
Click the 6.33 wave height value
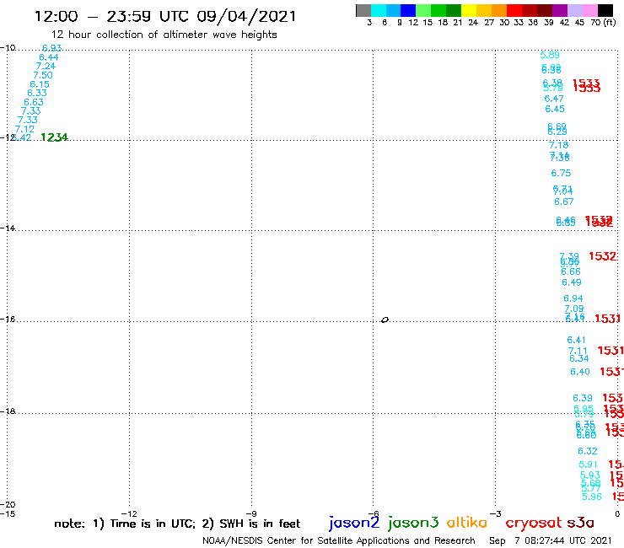[x=37, y=93]
